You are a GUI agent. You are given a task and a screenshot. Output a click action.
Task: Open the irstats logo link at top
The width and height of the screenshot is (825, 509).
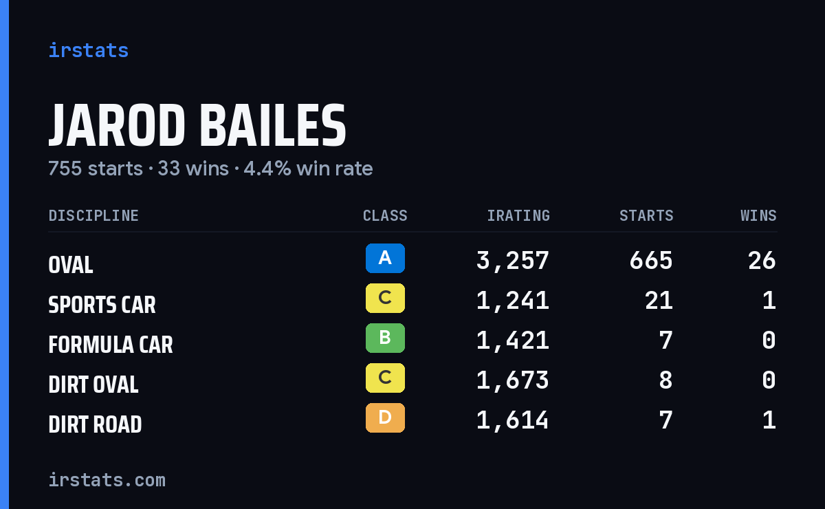pos(89,50)
